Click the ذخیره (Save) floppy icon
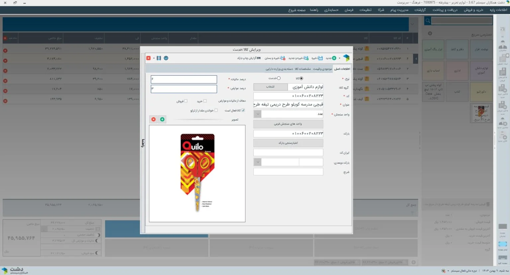Image resolution: width=510 pixels, height=275 pixels. point(320,58)
